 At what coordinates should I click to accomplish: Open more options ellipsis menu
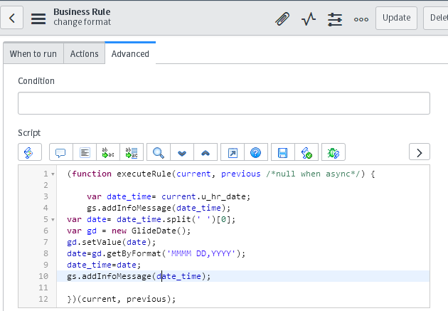(361, 19)
